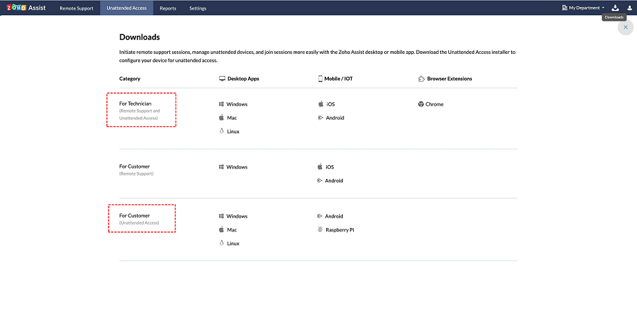Viewport: 637px width, 333px height.
Task: Get iOS app for Customer Remote Support
Action: (326, 167)
